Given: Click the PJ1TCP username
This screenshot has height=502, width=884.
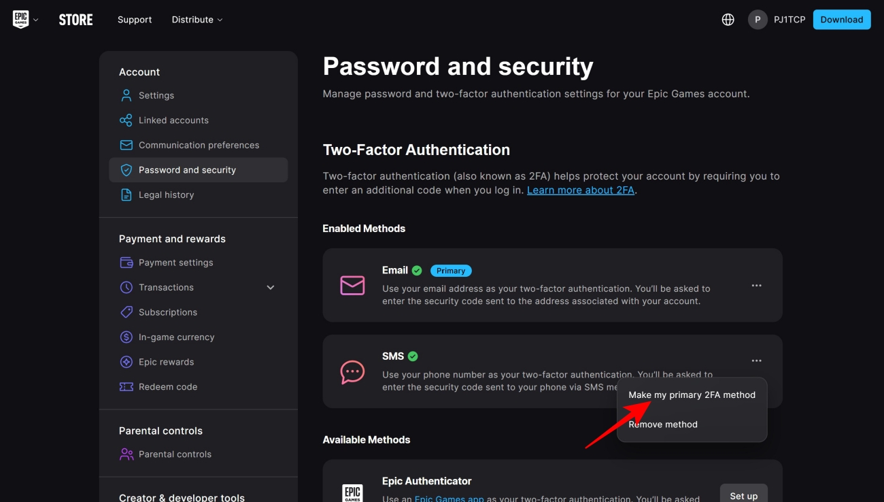Looking at the screenshot, I should 789,20.
